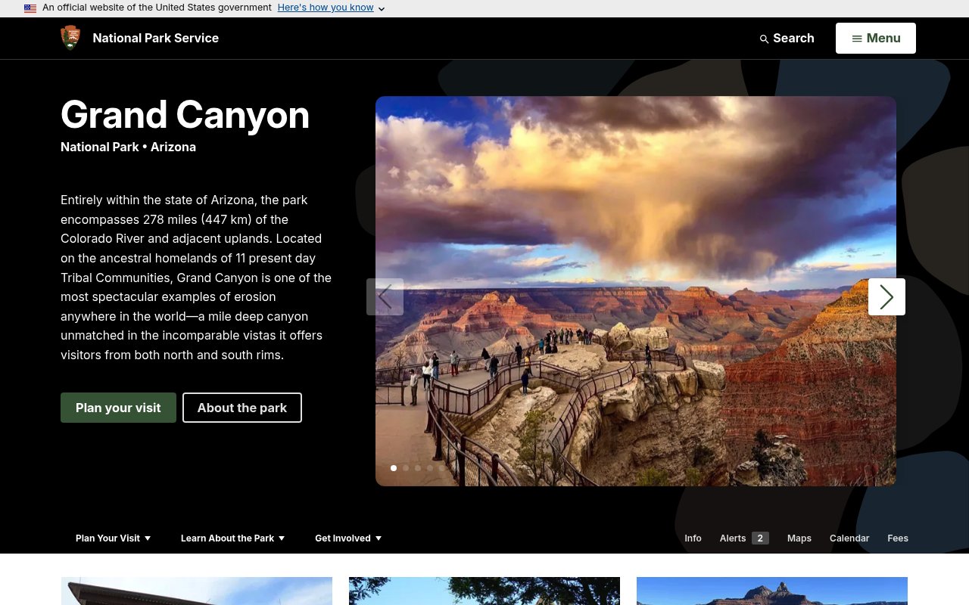The height and width of the screenshot is (605, 969).
Task: Open the Maps quick link
Action: point(799,538)
